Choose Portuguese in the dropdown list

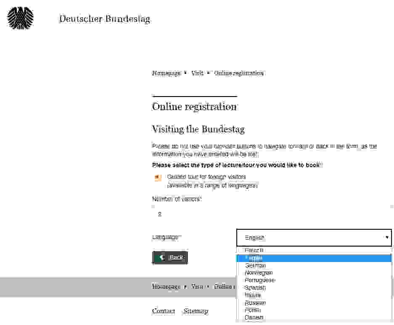(x=260, y=280)
